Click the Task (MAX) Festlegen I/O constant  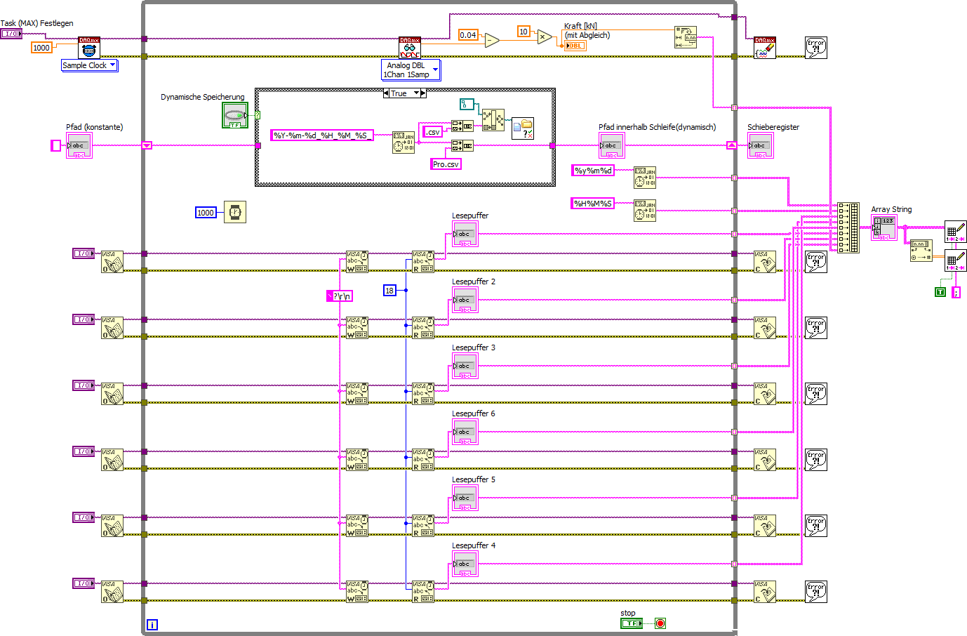(11, 34)
